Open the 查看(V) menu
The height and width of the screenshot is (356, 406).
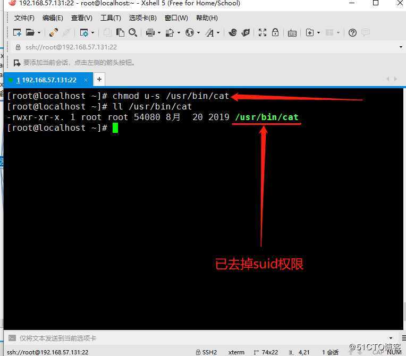click(81, 18)
